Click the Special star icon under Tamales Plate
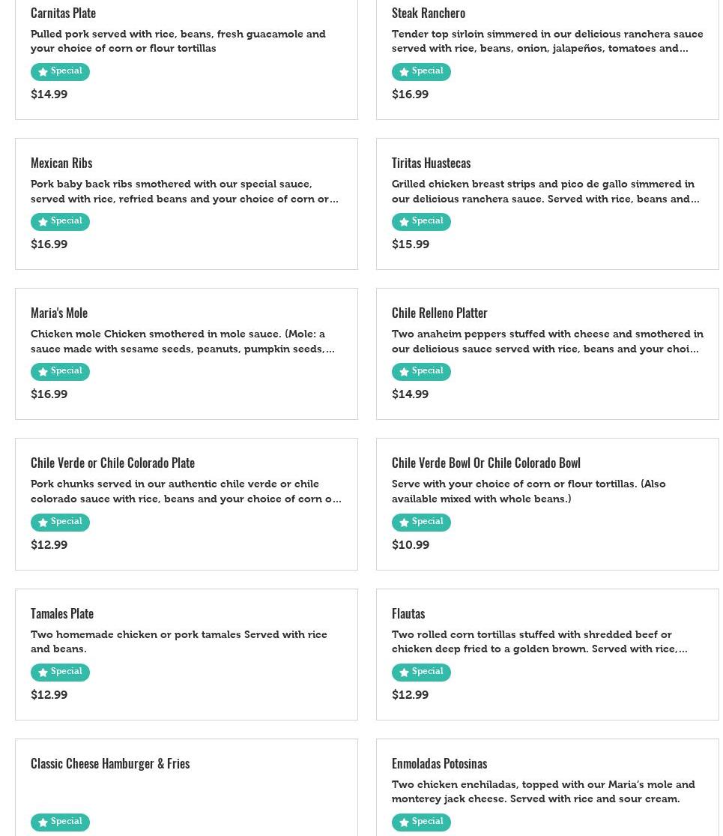This screenshot has height=836, width=723. tap(43, 673)
